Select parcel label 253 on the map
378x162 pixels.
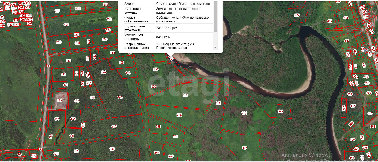tap(185, 95)
